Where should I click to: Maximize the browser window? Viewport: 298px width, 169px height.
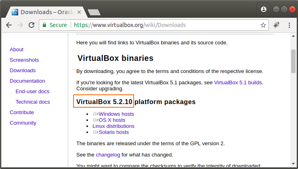point(284,9)
